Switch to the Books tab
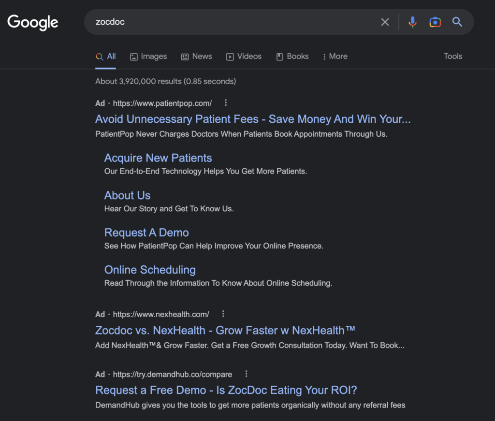Viewport: 495px width, 421px height. click(x=292, y=57)
